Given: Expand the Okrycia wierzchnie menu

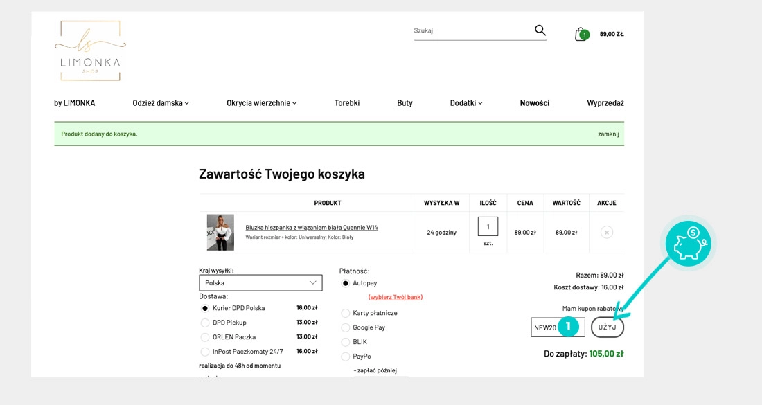Looking at the screenshot, I should point(261,103).
